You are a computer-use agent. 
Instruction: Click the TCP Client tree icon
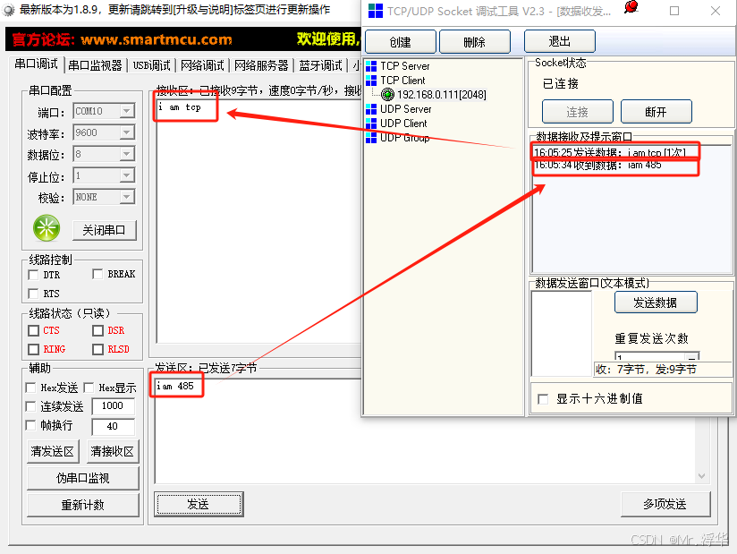tap(371, 81)
